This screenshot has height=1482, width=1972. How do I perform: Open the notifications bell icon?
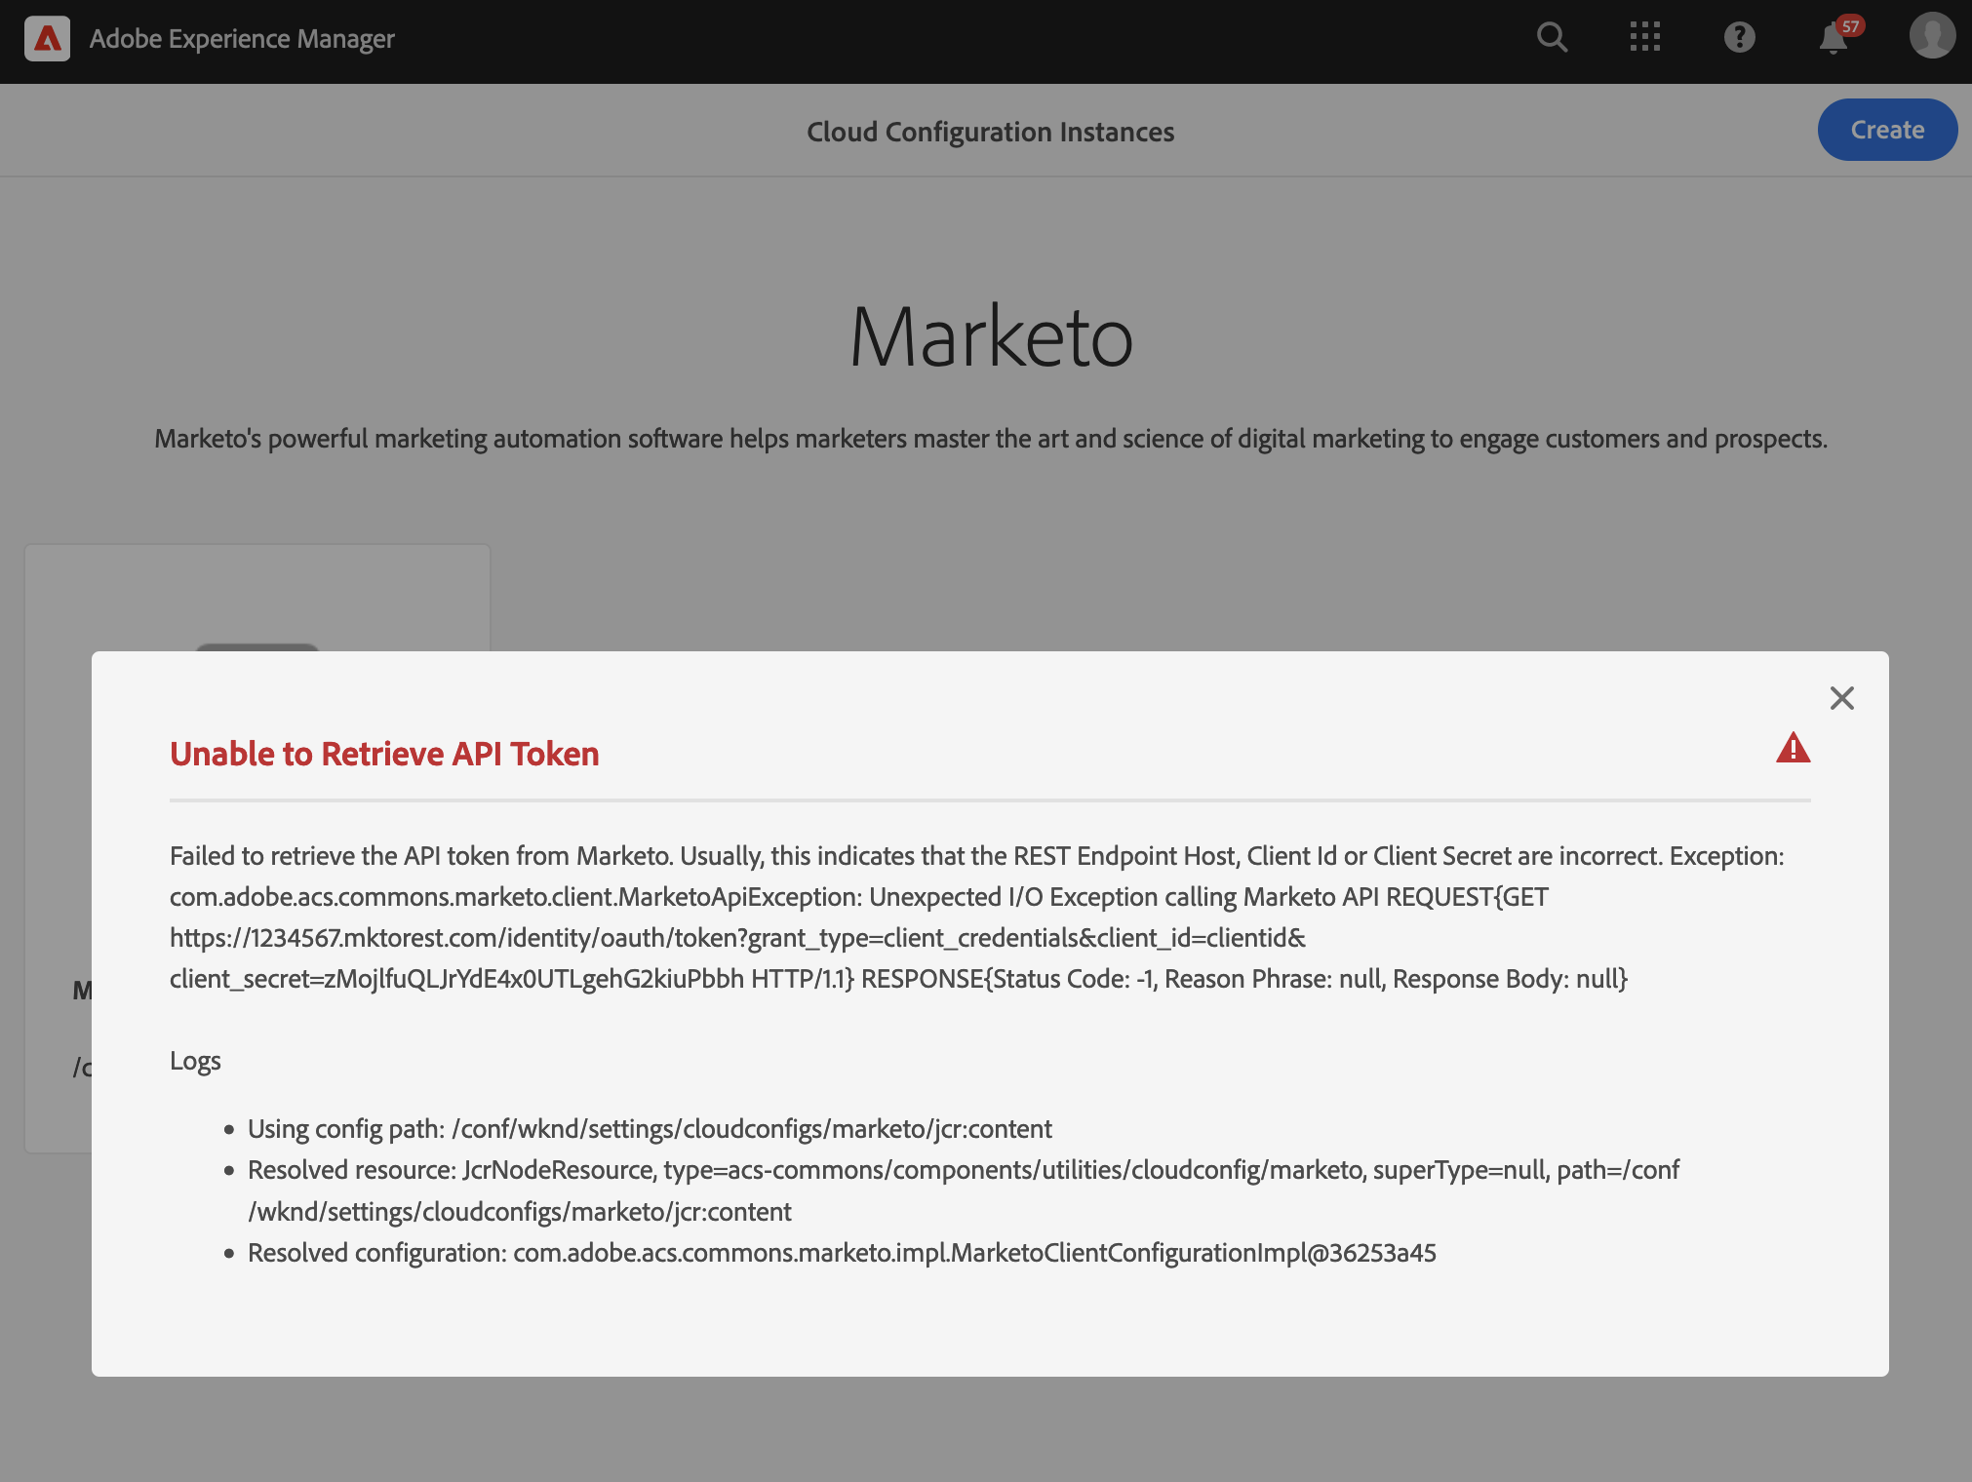click(1834, 39)
